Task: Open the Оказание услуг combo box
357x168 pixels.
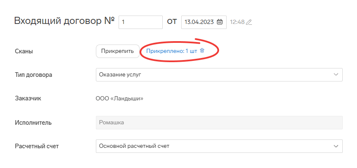Action: pos(219,75)
